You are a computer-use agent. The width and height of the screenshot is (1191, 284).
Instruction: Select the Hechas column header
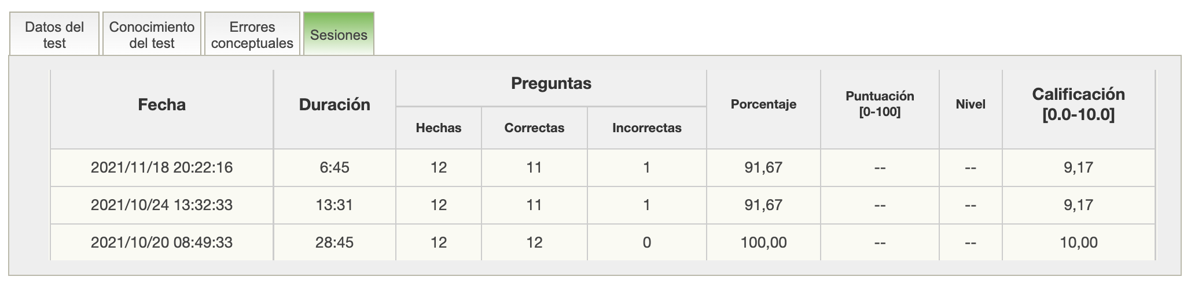pos(439,128)
